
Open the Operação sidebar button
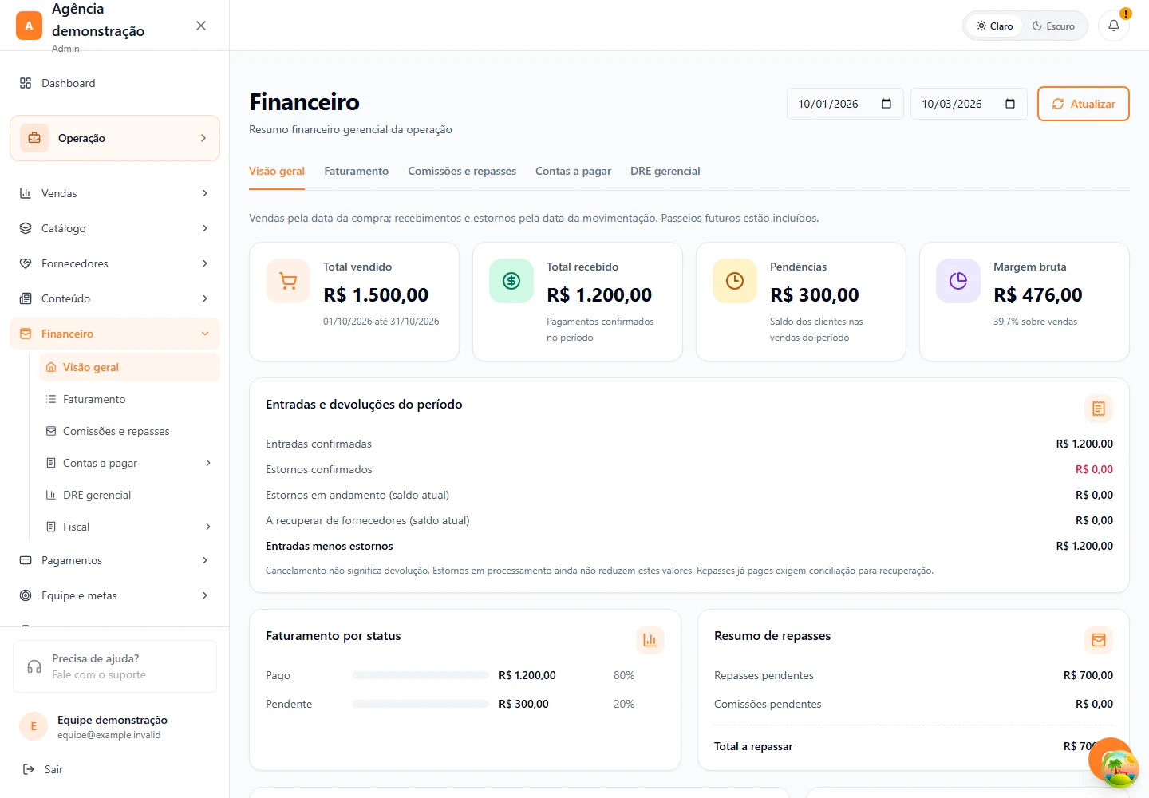115,138
